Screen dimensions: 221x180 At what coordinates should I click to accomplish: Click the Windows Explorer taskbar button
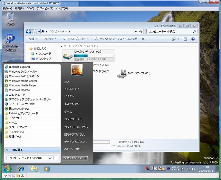[34, 169]
